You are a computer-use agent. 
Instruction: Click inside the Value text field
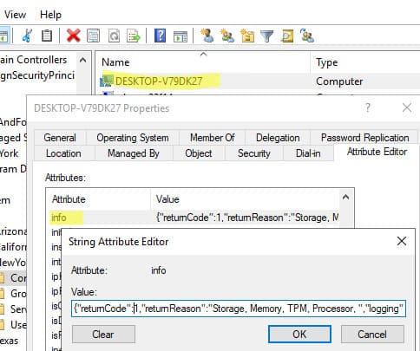239,309
